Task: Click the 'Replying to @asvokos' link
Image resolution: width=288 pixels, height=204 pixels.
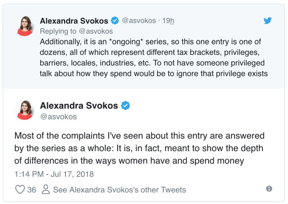Action: point(76,31)
